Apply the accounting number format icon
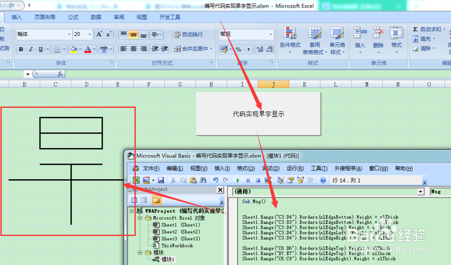 coord(224,49)
